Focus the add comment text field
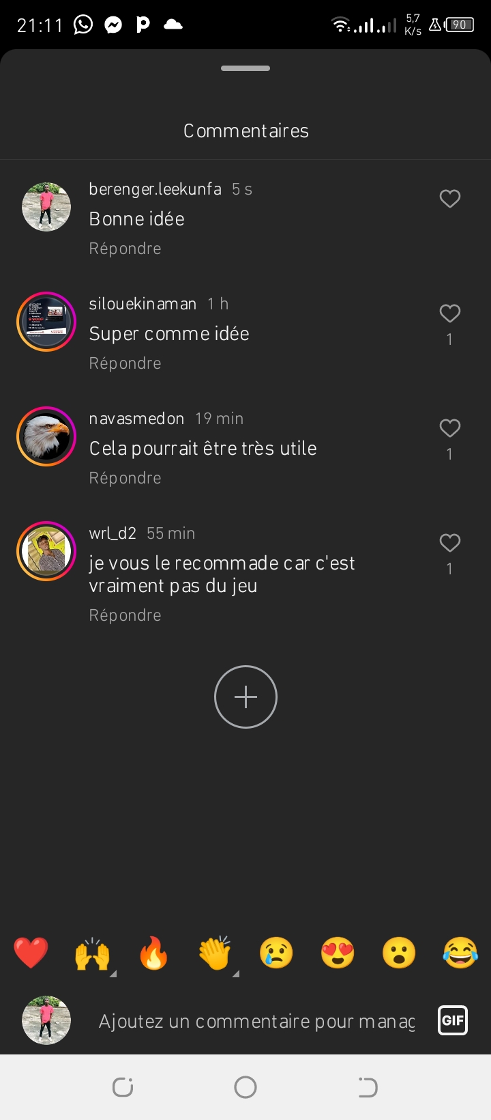491x1120 pixels. [256, 1021]
